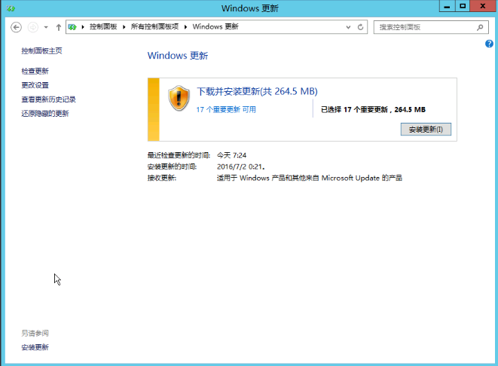Screen dimensions: 498x366
Task: Refresh the page with the refresh icon
Action: coord(360,27)
